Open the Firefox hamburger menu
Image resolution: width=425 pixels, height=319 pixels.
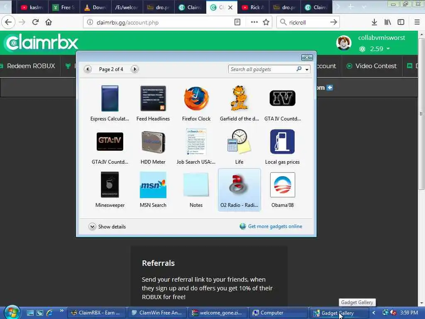(417, 22)
